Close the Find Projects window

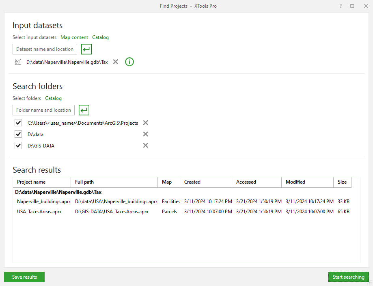[x=366, y=6]
